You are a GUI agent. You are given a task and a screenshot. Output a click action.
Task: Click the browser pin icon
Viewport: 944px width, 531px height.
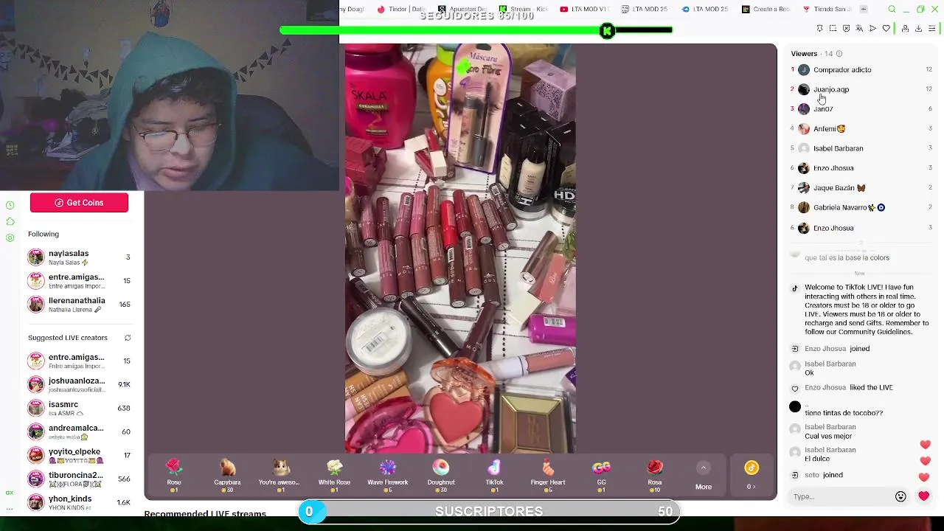tap(819, 28)
